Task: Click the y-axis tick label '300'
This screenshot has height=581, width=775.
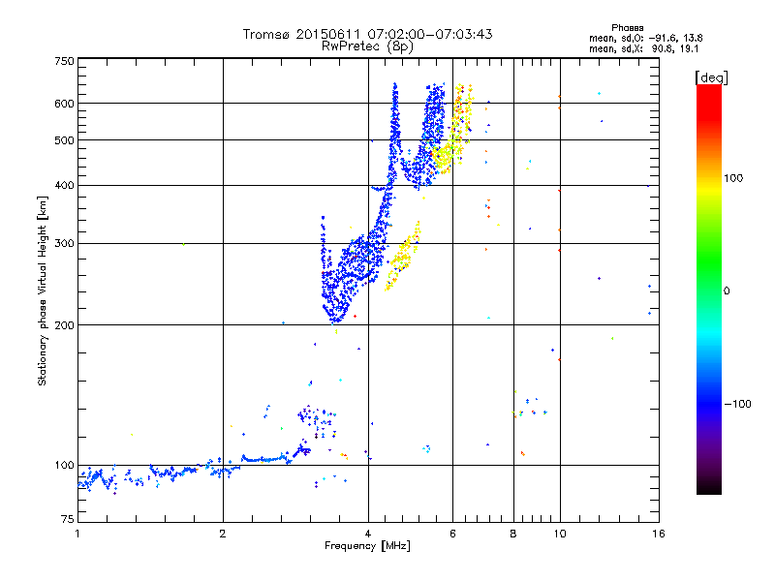Action: [64, 244]
